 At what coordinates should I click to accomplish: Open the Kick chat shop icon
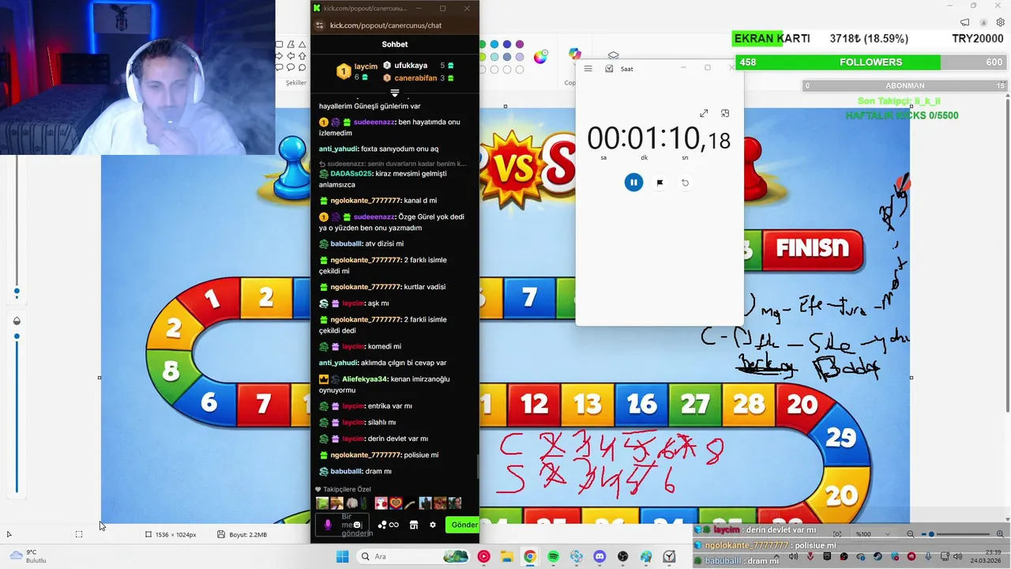click(x=413, y=525)
